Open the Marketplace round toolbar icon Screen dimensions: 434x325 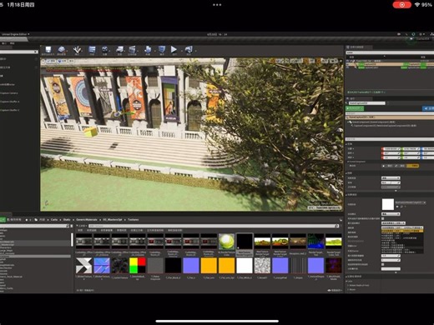pos(105,50)
